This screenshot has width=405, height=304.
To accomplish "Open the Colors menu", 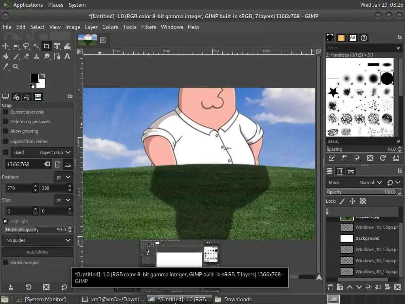I will [x=110, y=27].
